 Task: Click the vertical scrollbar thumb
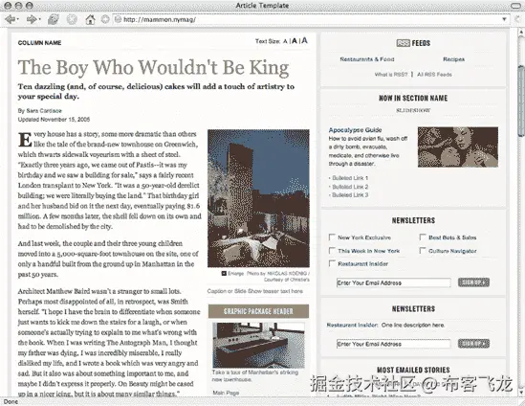521,101
